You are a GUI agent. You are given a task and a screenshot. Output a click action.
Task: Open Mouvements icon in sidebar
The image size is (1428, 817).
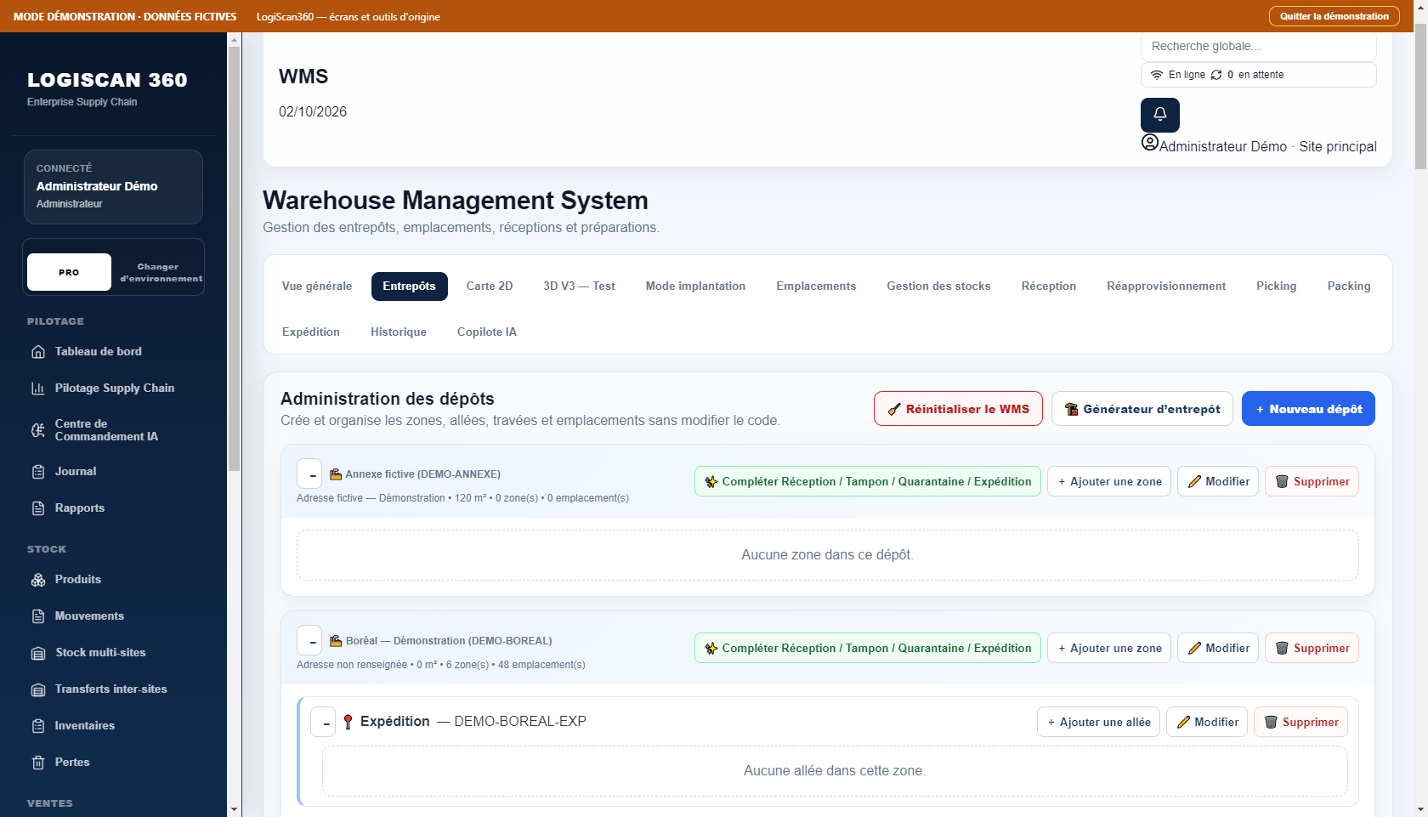click(38, 616)
